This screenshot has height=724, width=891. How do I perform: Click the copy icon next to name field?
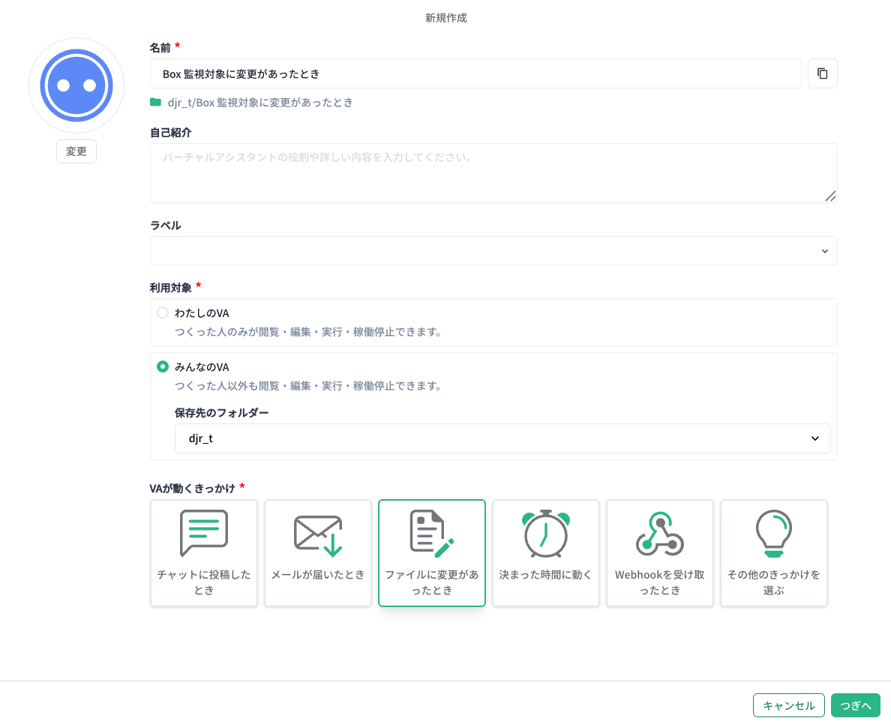[822, 73]
